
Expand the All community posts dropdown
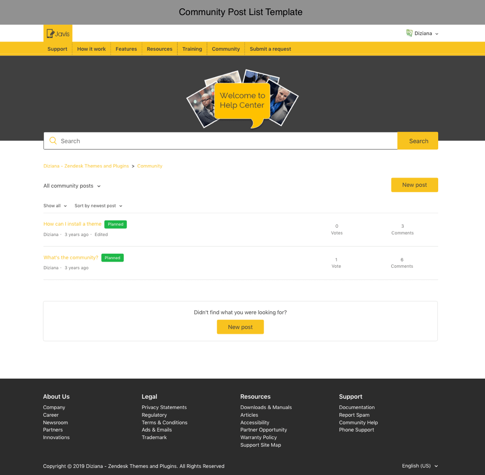72,186
